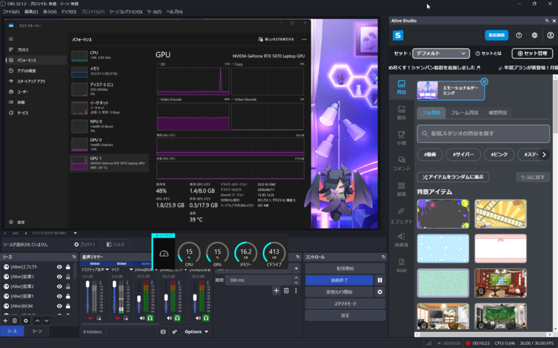Select 効果音 category in Alive Studio sidebar
This screenshot has height=348, width=558.
pos(402,240)
